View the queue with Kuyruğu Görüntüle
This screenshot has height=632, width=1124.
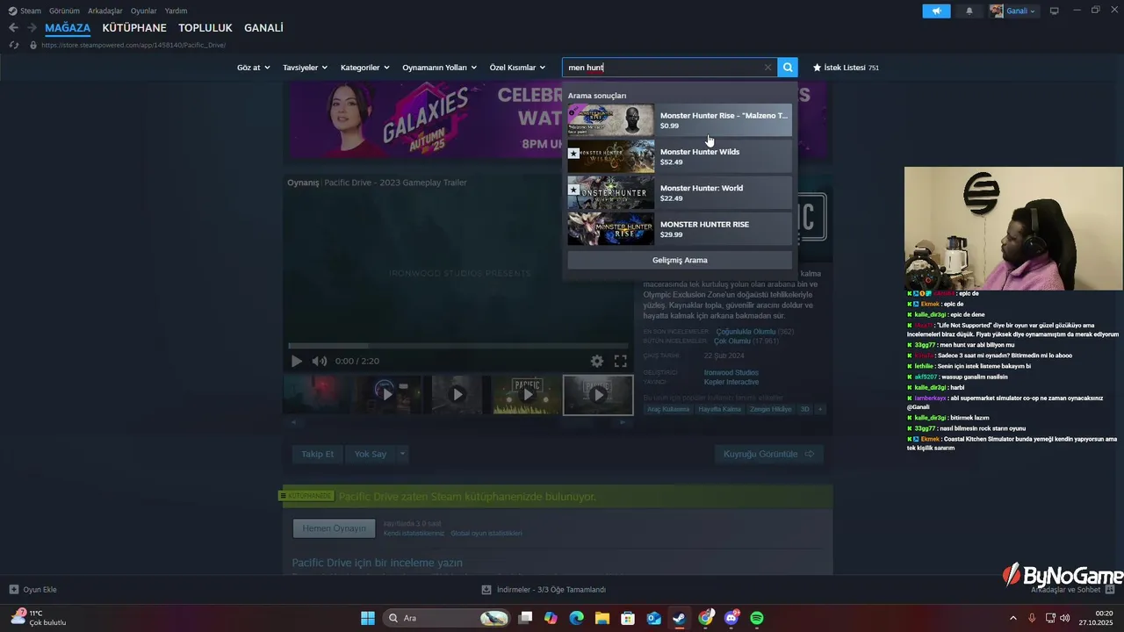769,454
